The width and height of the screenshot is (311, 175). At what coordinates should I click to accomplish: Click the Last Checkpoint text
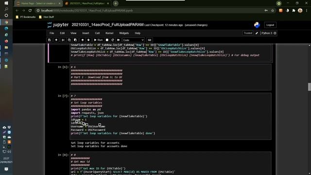164,25
